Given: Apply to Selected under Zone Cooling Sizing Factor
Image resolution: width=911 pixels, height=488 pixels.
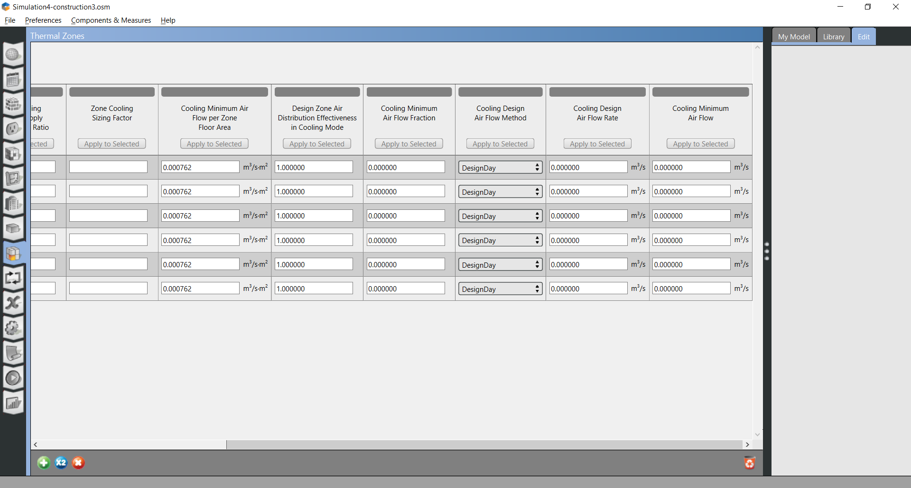Looking at the screenshot, I should click(112, 144).
